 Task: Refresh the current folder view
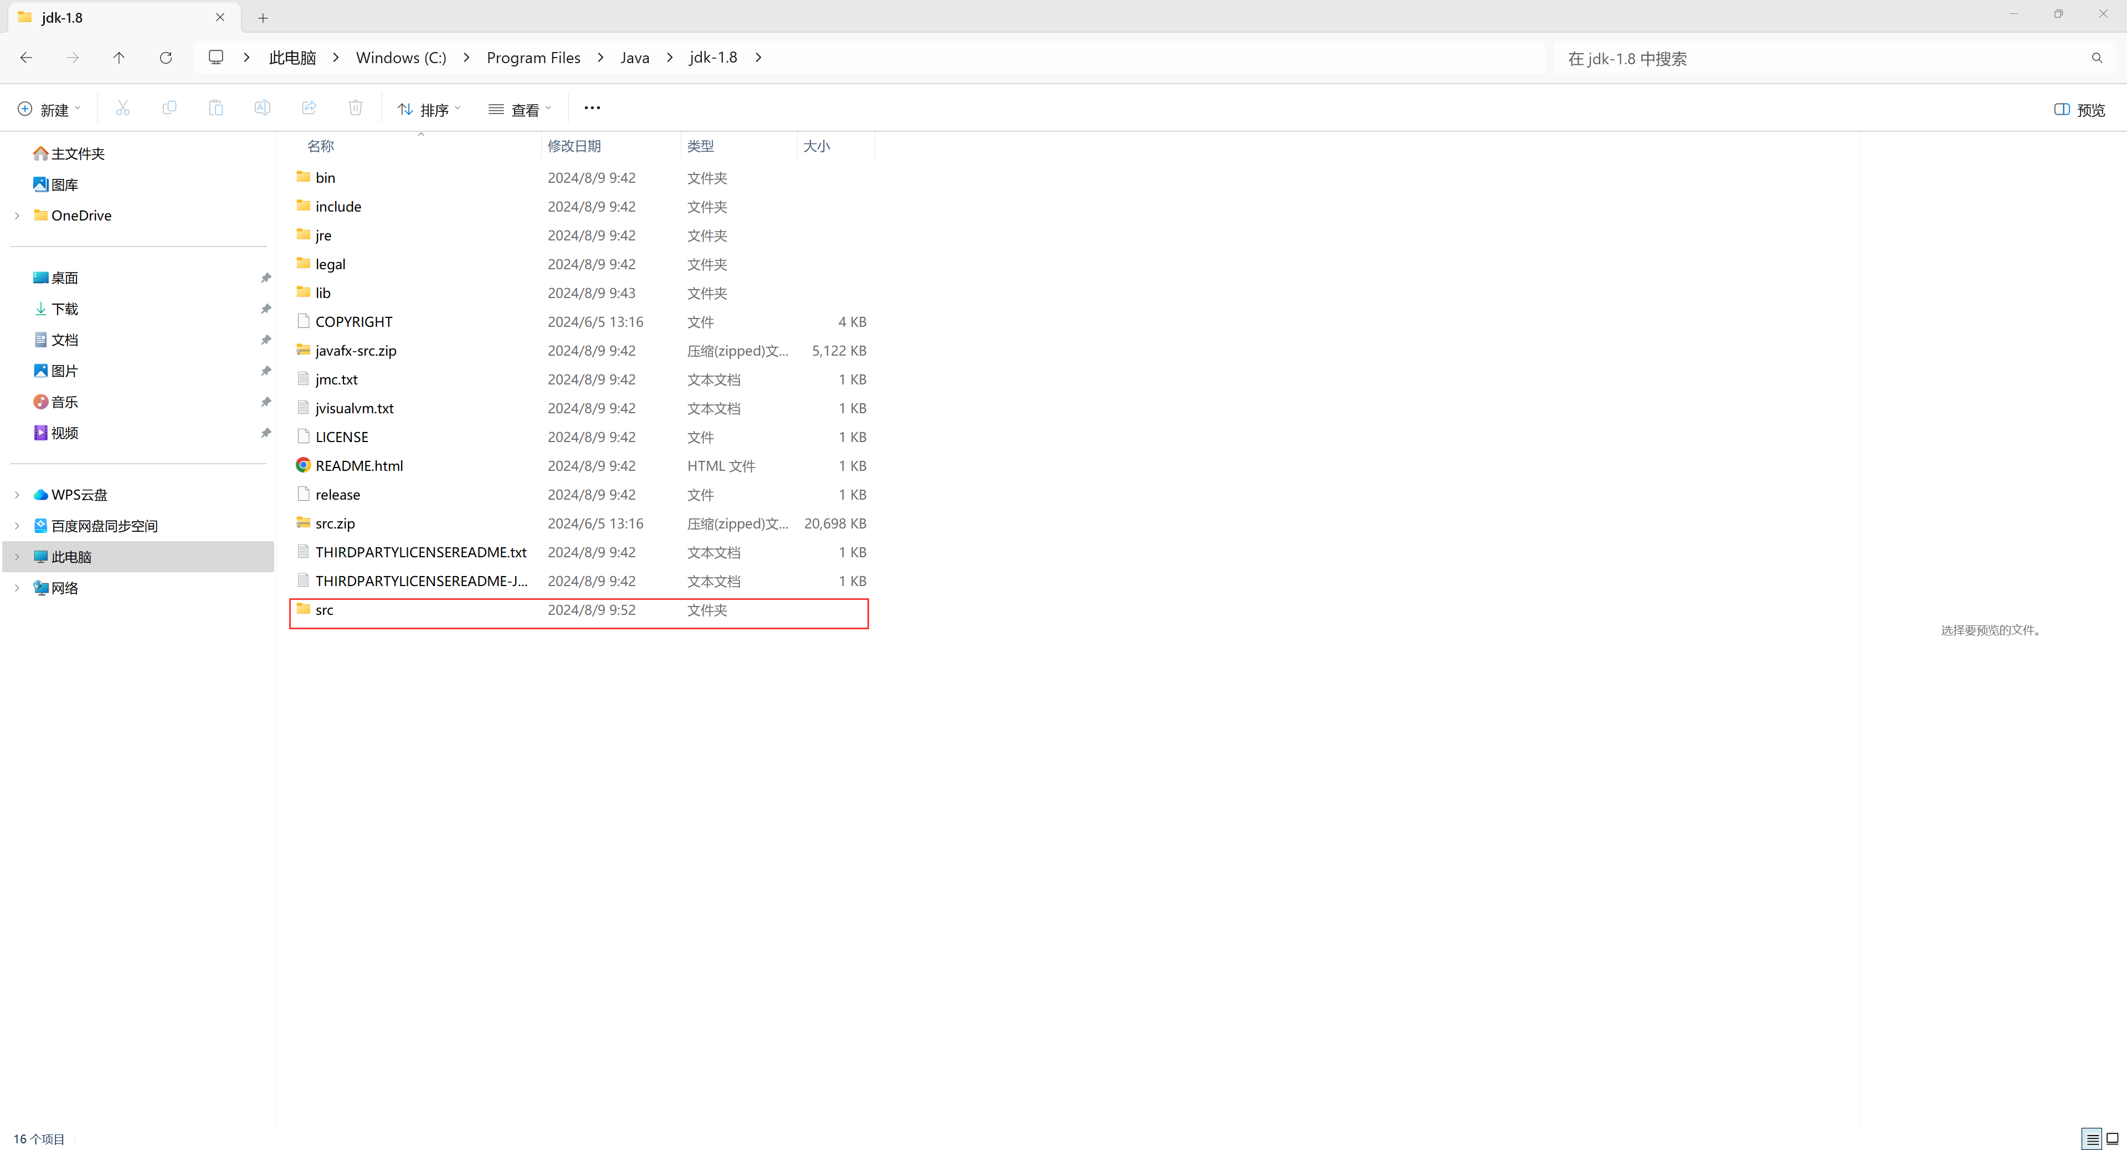click(166, 58)
